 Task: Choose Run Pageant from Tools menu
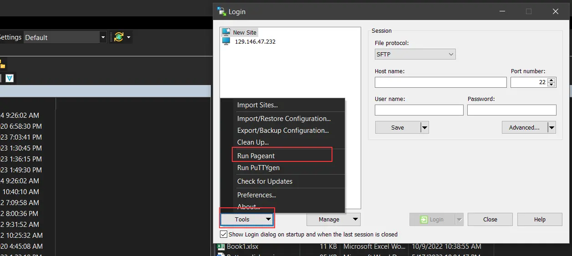(x=256, y=156)
